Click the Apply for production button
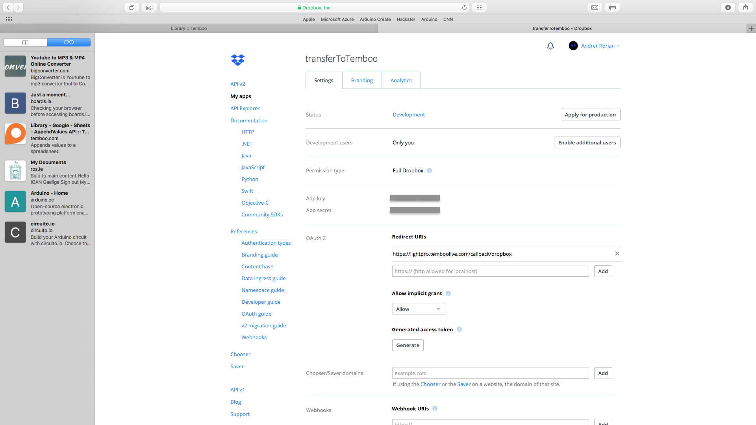Screen dimensions: 756x425 pyautogui.click(x=590, y=115)
